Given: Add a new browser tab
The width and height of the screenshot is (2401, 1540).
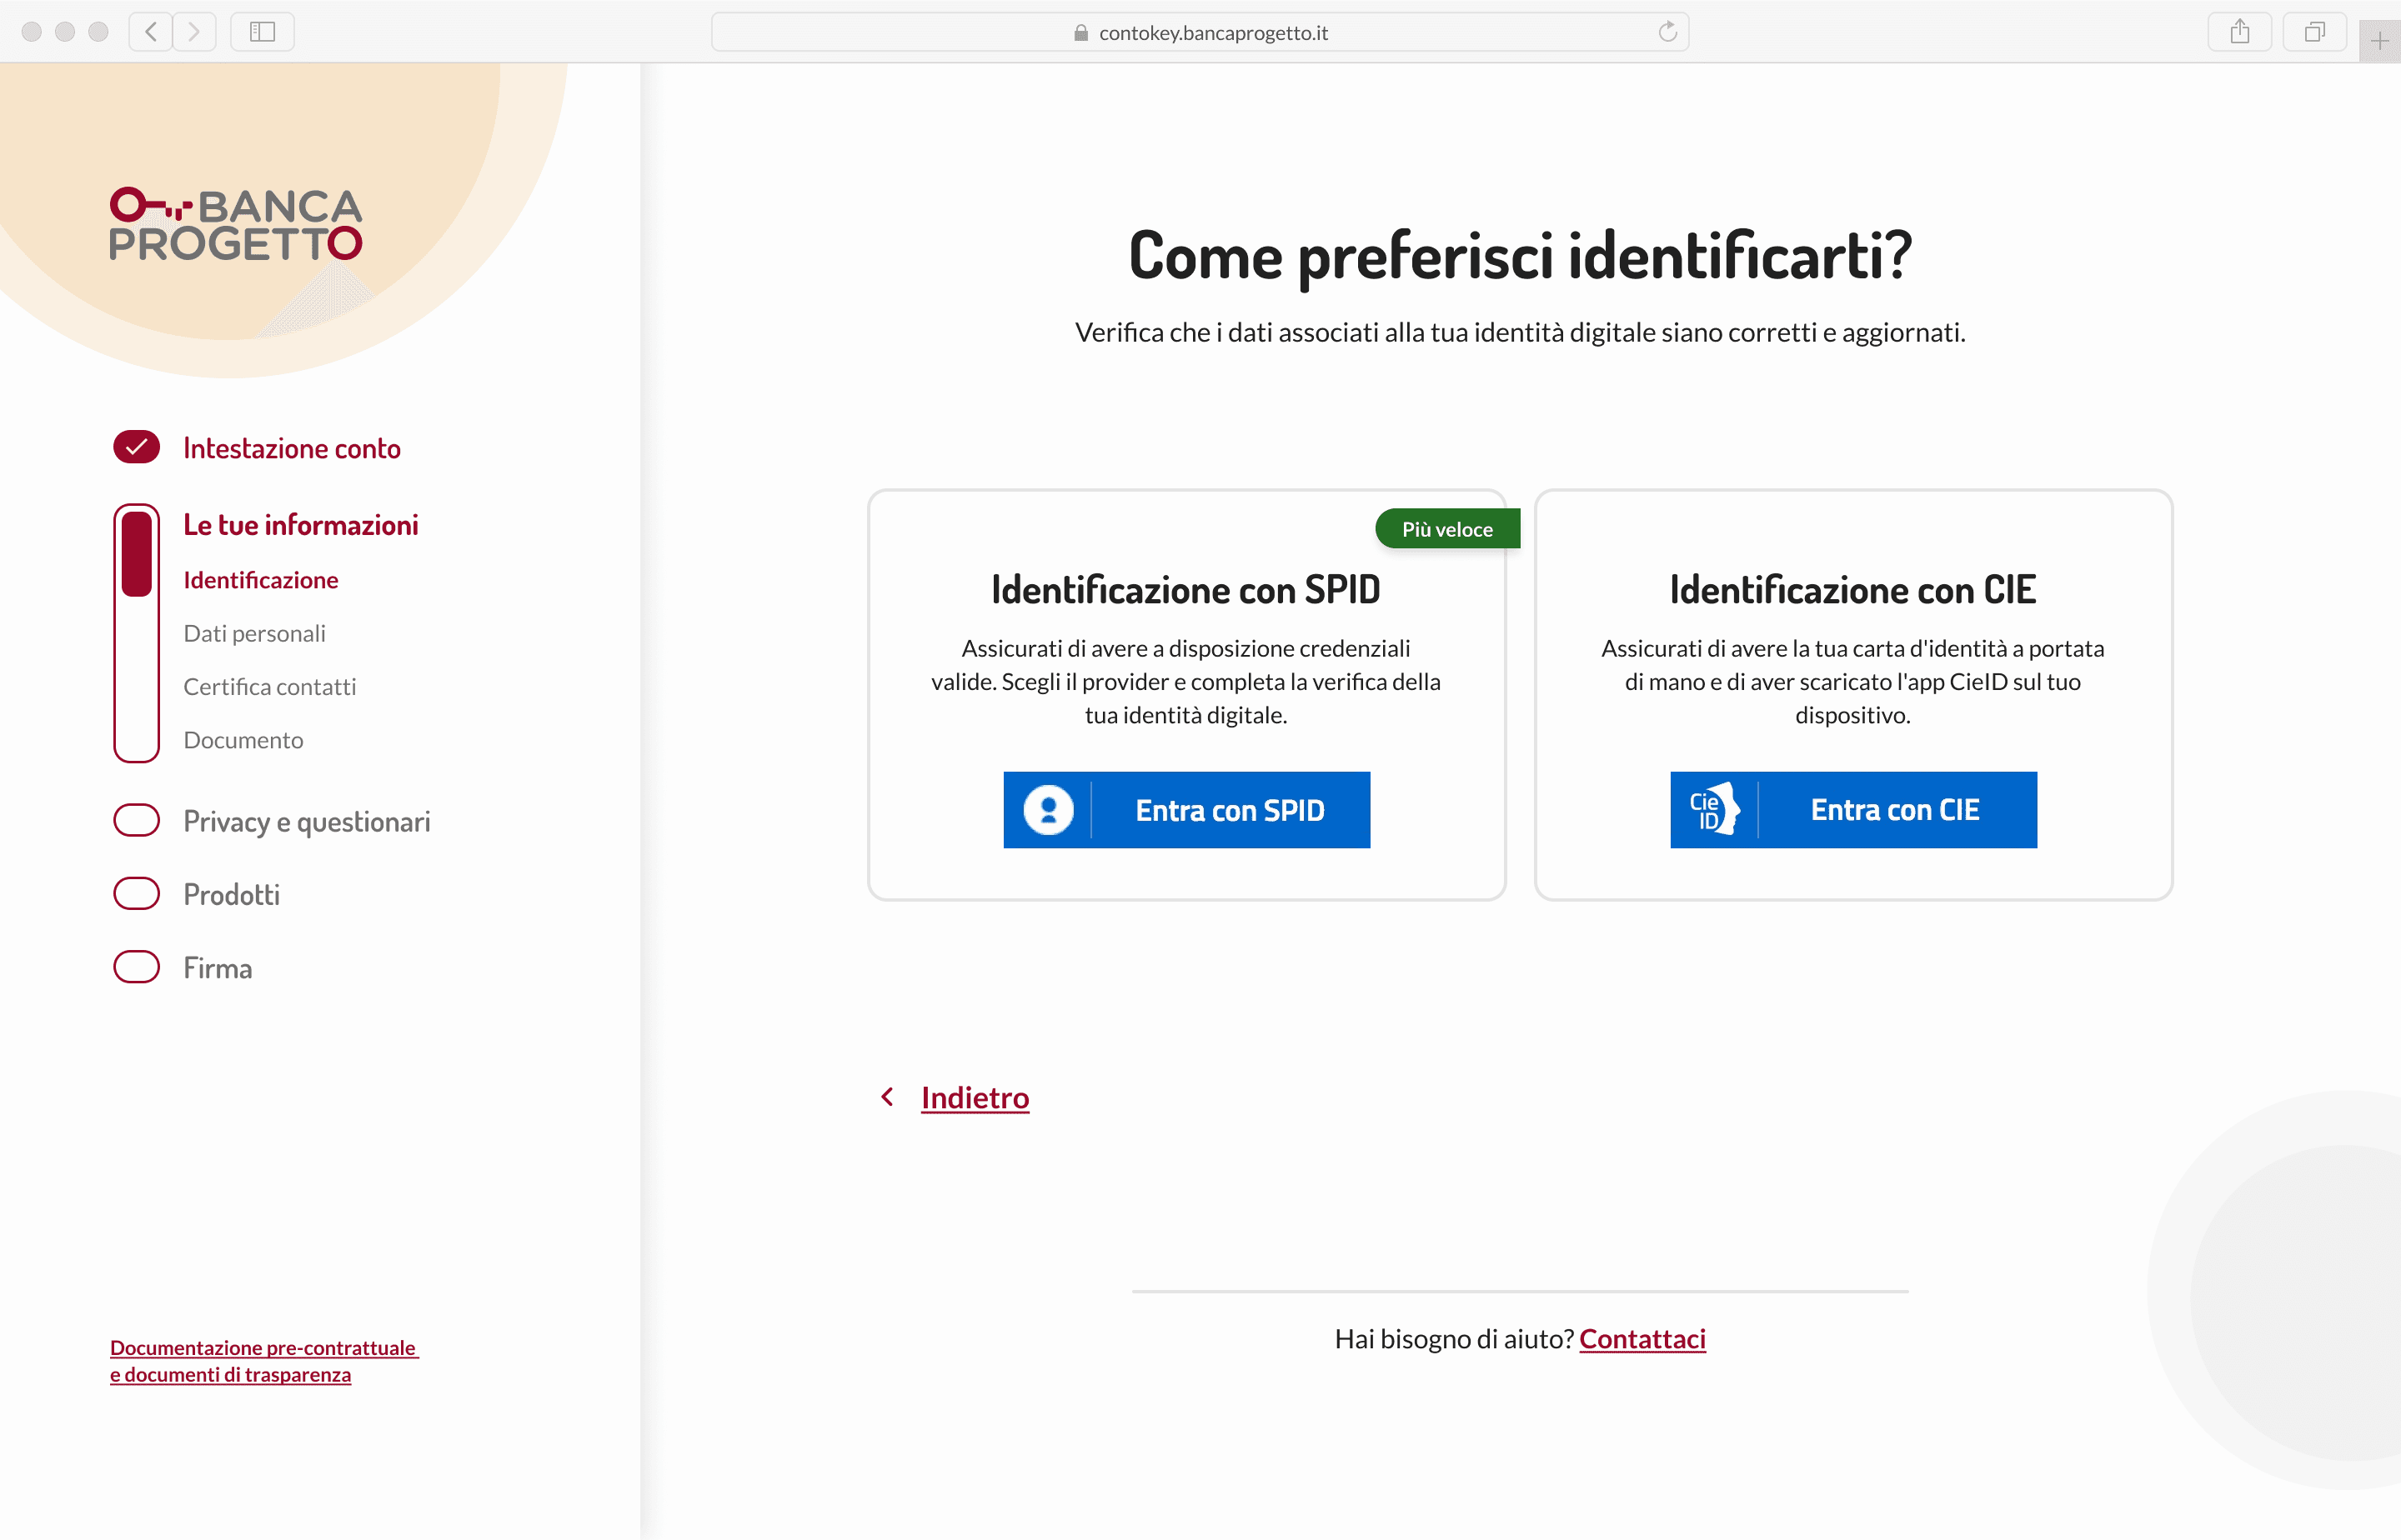Looking at the screenshot, I should (2379, 42).
